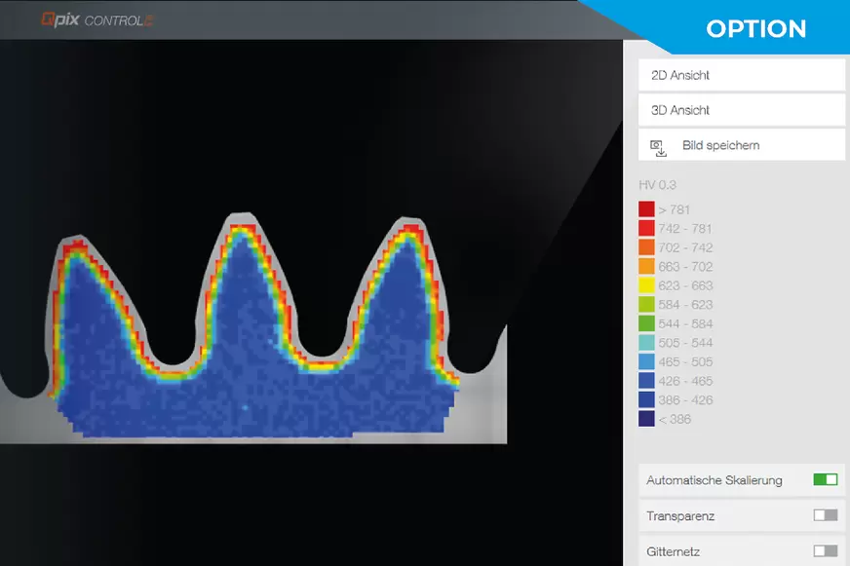Turn on the Gitternetz toggle
The width and height of the screenshot is (850, 566).
[x=825, y=550]
